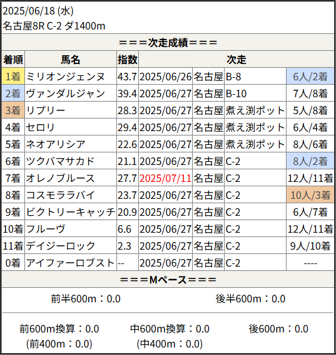Image resolution: width=336 pixels, height=355 pixels.
Task: Select index value 43.7
Action: click(127, 77)
